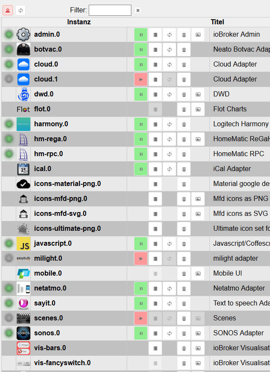
Task: Enable the cloud.1 instance with play button
Action: (x=141, y=79)
